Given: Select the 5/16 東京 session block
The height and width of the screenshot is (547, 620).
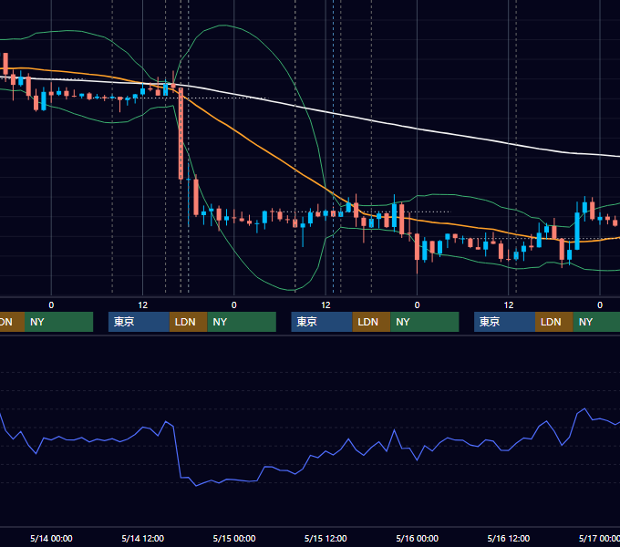Looking at the screenshot, I should tap(504, 322).
